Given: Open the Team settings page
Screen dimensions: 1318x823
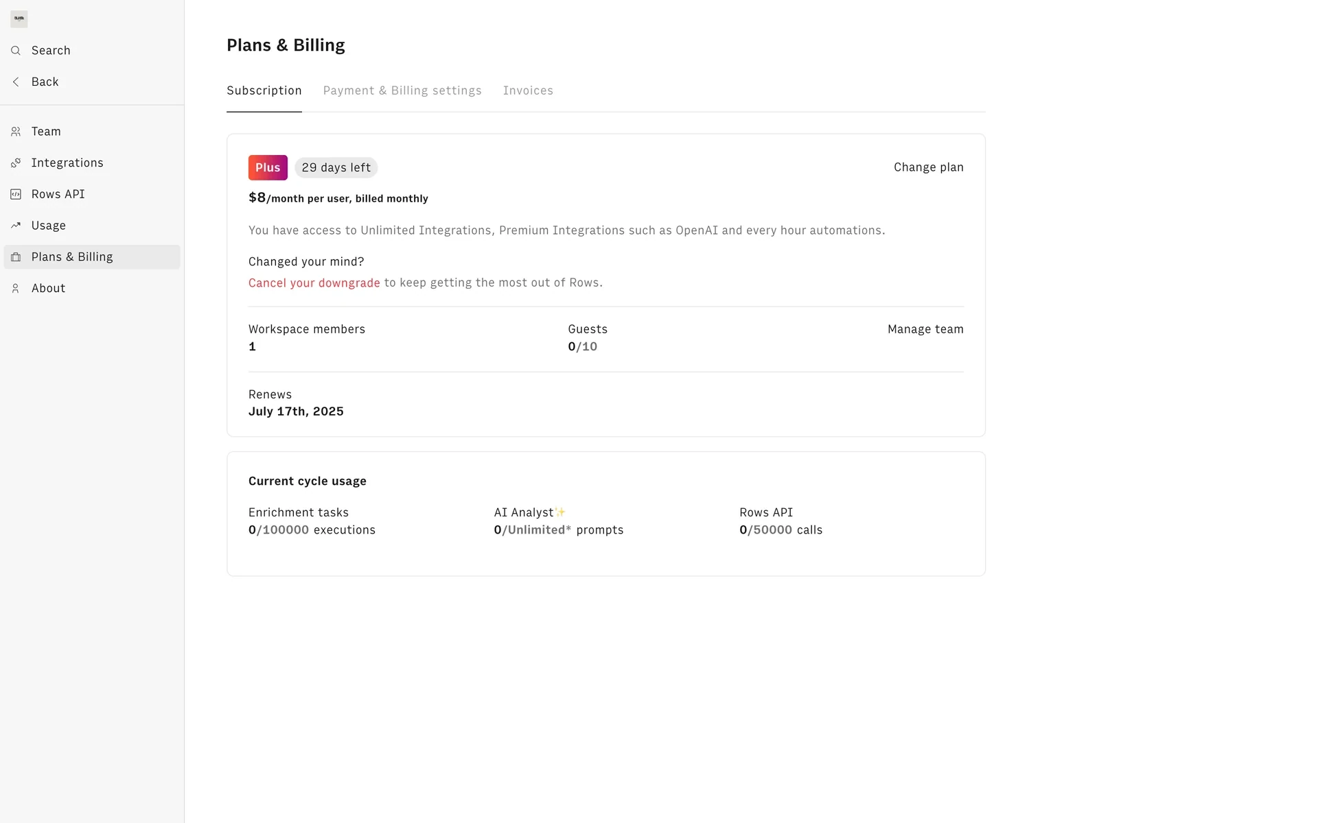Looking at the screenshot, I should click(x=92, y=132).
